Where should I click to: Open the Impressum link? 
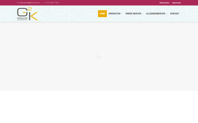177,3
